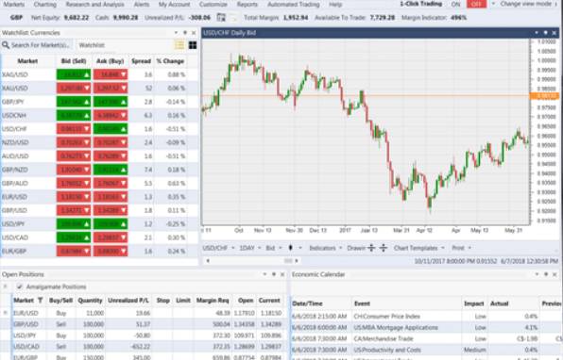Viewport: 563px width, 360px height.
Task: Click the green Ask (Buy) price for USD/CHF
Action: point(111,129)
